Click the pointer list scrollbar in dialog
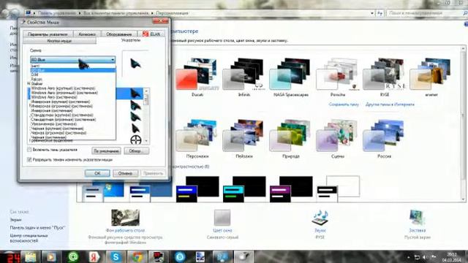Screen dimensions: 468x263 coord(146,115)
